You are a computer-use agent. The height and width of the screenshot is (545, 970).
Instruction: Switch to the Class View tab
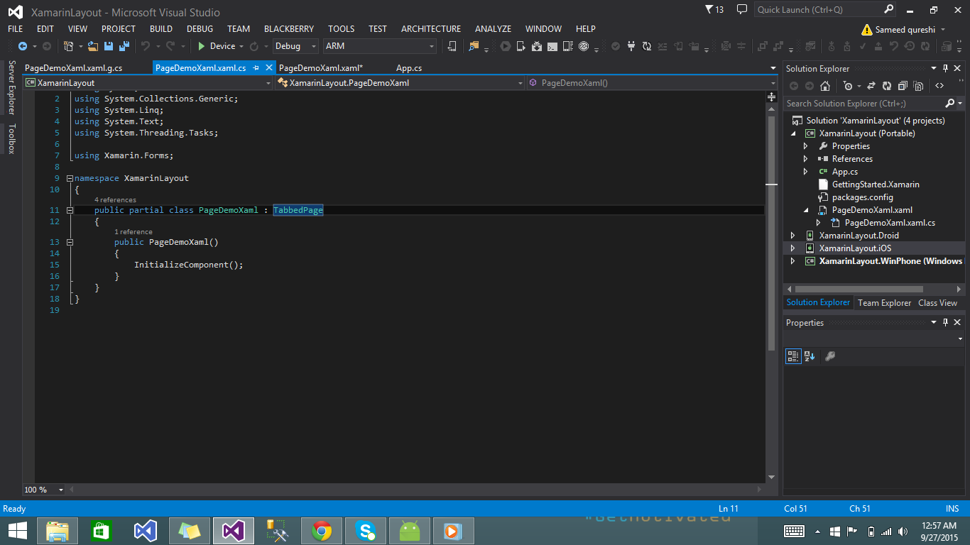(937, 303)
